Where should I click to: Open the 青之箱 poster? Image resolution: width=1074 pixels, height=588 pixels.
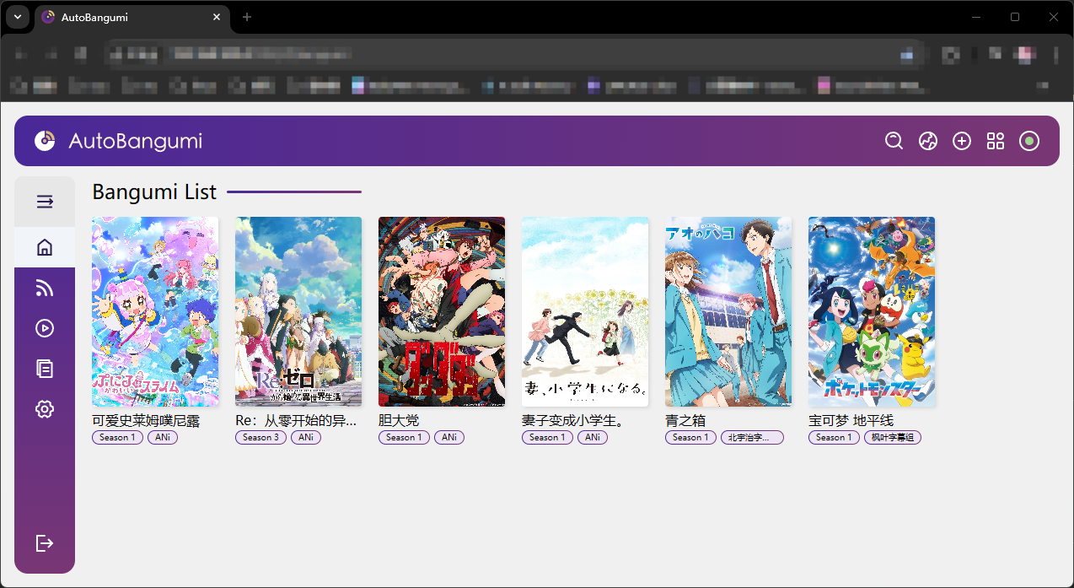click(728, 311)
